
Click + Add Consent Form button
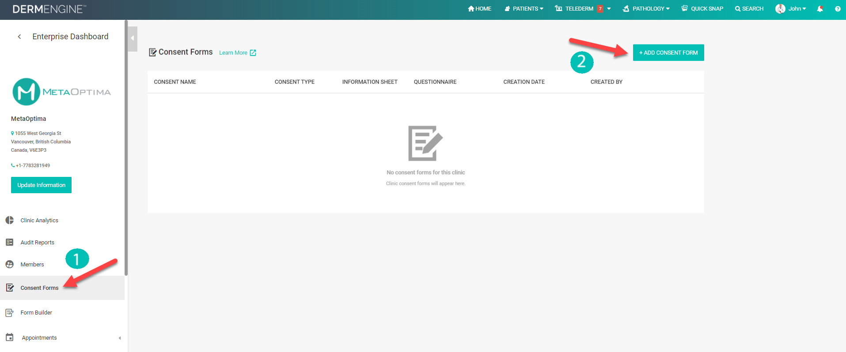(x=668, y=52)
